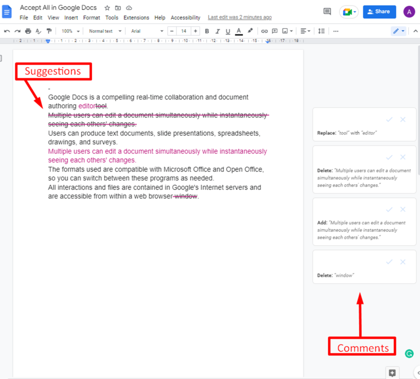Click the left indent marker on ruler

[48, 41]
